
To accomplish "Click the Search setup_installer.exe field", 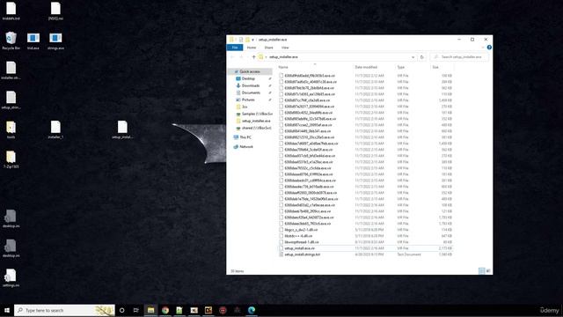I will (460, 56).
